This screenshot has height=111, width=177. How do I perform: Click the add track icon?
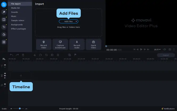pos(4,59)
